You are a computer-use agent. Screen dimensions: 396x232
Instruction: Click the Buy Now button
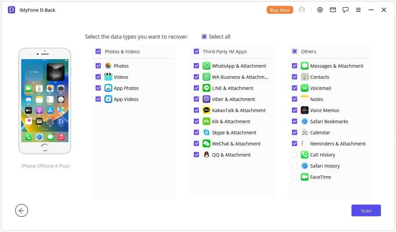(x=280, y=10)
